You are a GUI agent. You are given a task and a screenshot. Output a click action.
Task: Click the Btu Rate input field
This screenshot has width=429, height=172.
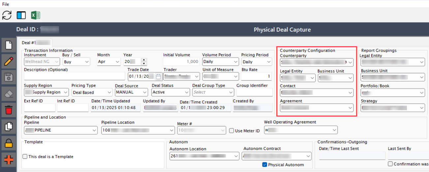pos(257,76)
